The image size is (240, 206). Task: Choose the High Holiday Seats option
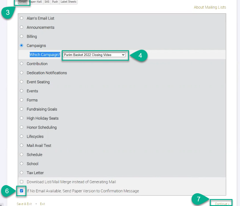tap(21, 118)
